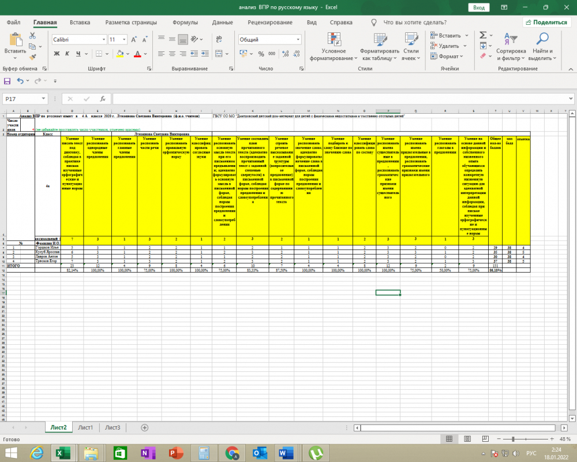Apply the red font color swatch
577x462 pixels.
pos(138,54)
